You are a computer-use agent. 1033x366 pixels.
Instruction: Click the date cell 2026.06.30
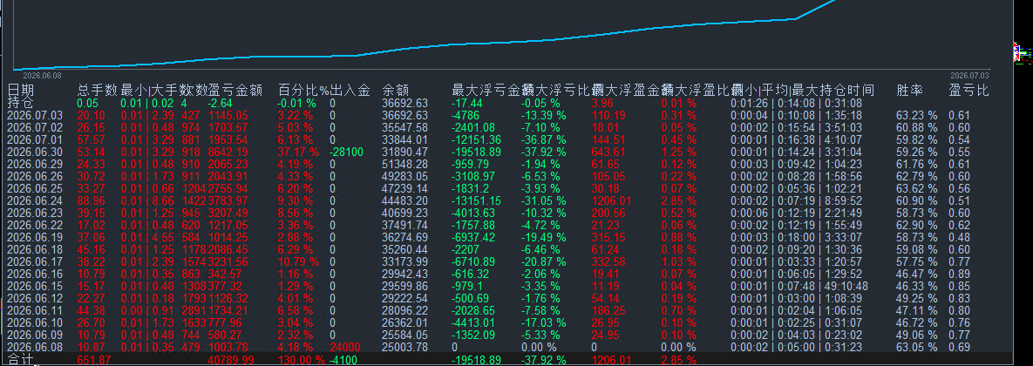[x=35, y=152]
